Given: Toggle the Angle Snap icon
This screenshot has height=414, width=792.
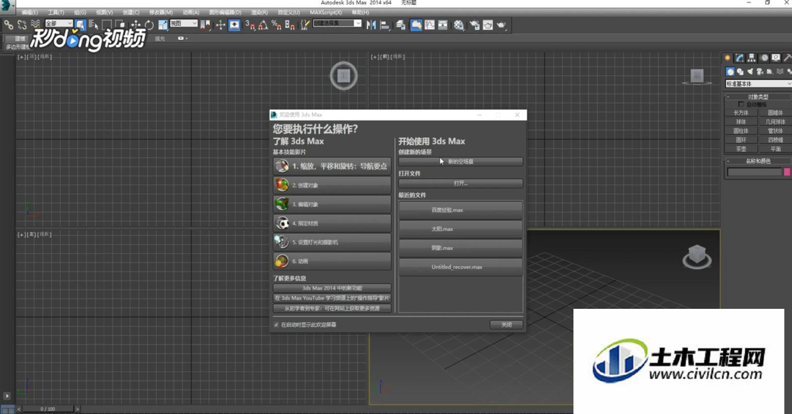Looking at the screenshot, I should (263, 25).
